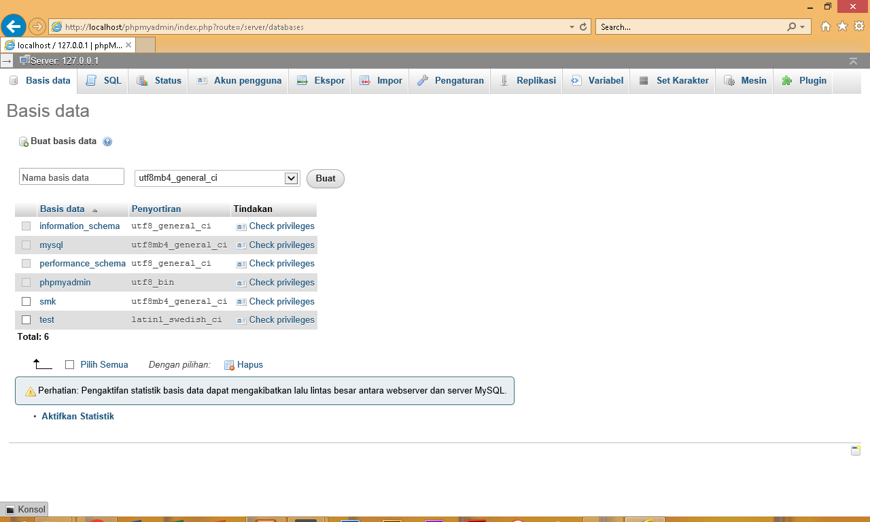The height and width of the screenshot is (522, 870).
Task: Open the browser Tools gear icon
Action: click(x=859, y=27)
